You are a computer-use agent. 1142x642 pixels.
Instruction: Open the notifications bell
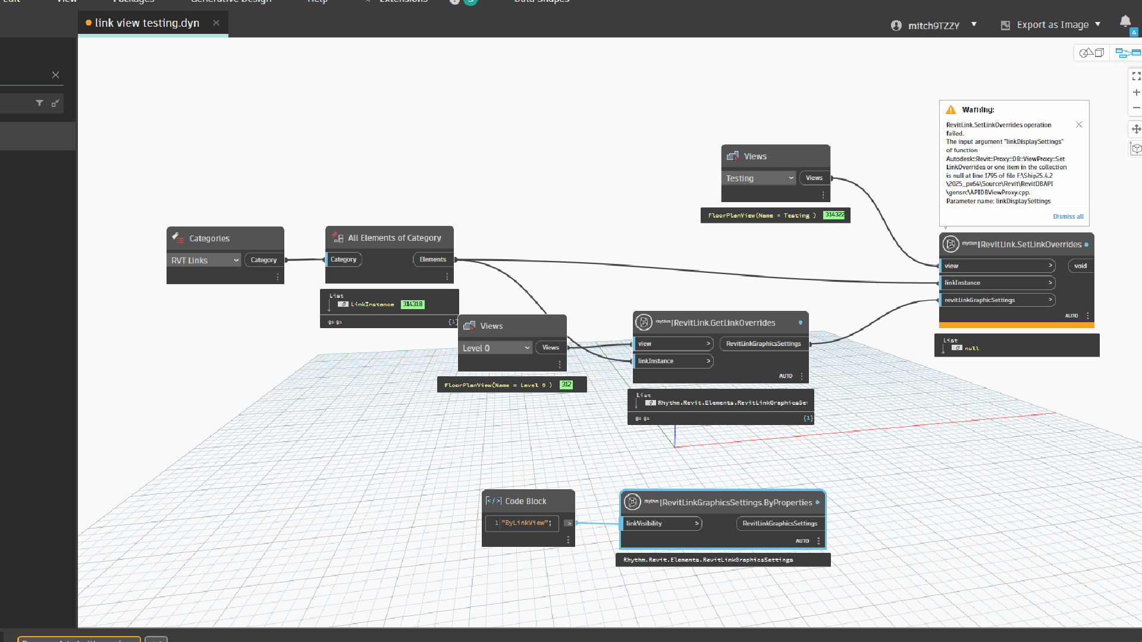point(1125,22)
